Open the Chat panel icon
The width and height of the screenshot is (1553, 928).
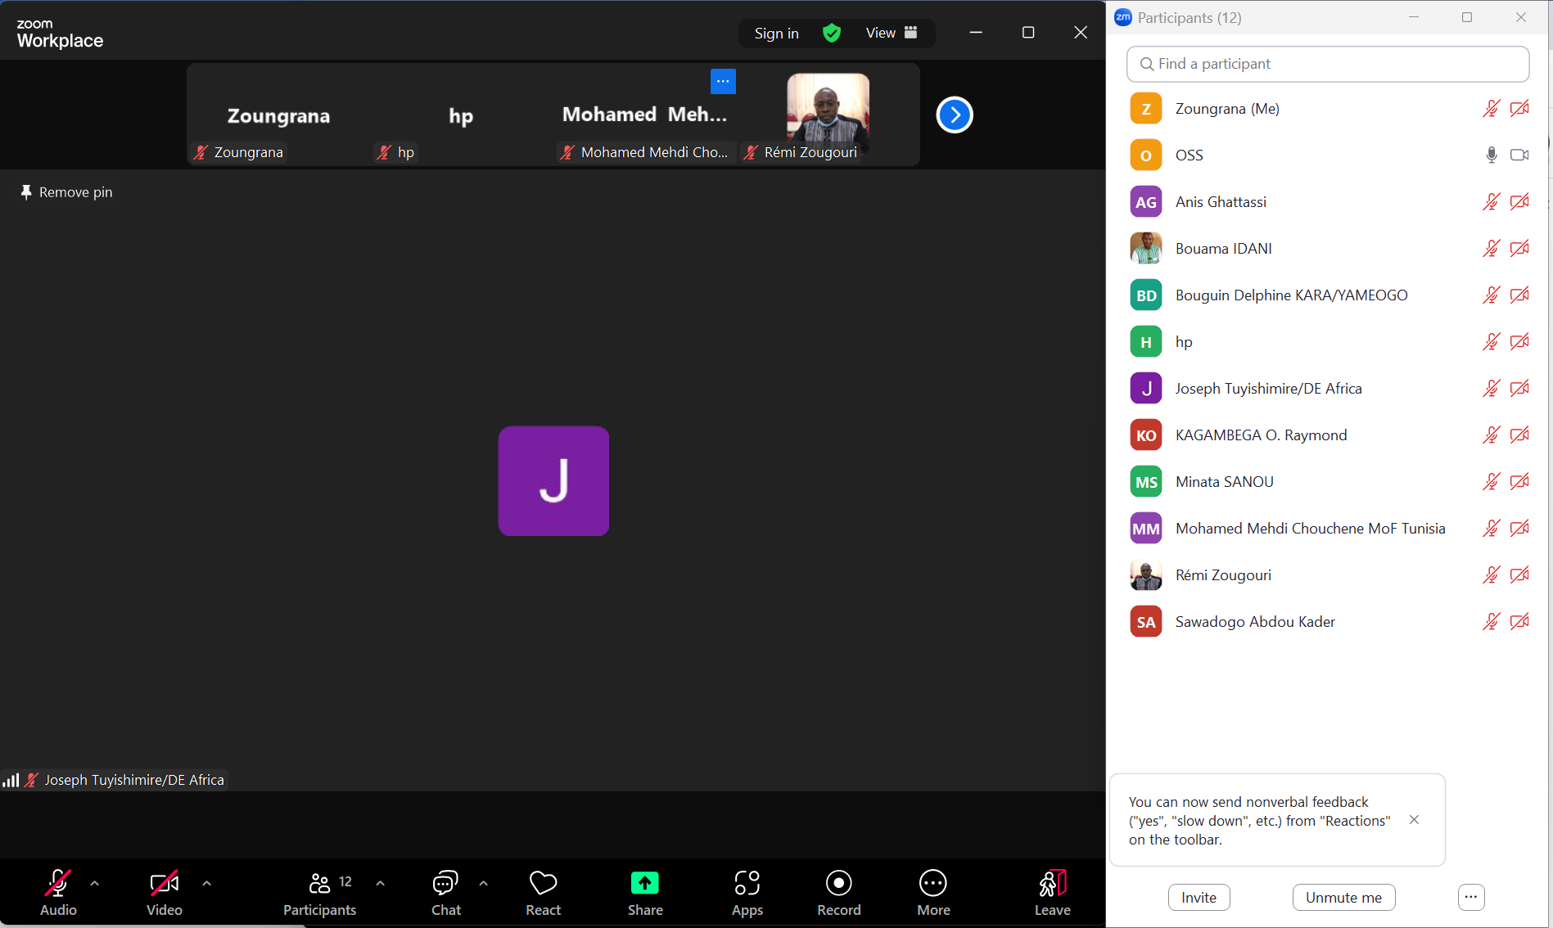(445, 884)
